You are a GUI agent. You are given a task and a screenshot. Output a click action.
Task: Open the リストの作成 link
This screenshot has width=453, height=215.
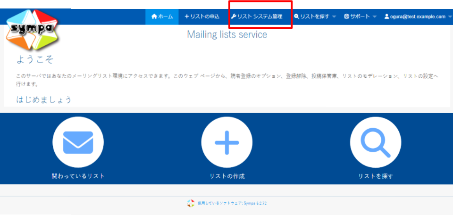point(227,176)
